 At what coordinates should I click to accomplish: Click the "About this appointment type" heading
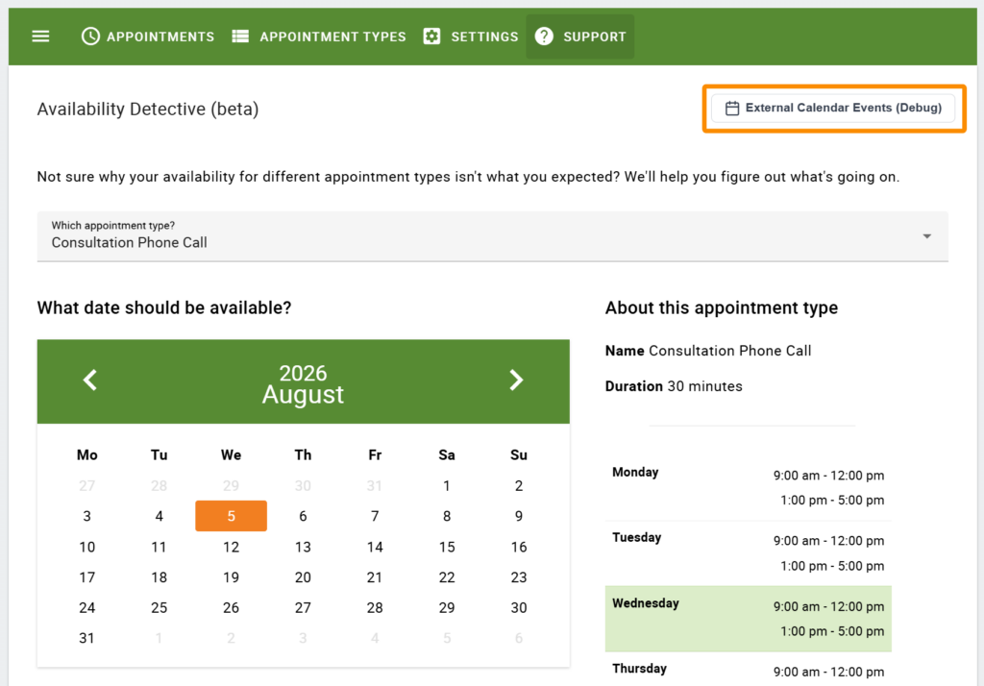click(x=721, y=308)
